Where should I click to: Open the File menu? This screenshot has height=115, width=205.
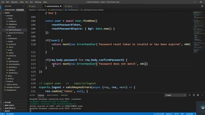tap(3, 2)
